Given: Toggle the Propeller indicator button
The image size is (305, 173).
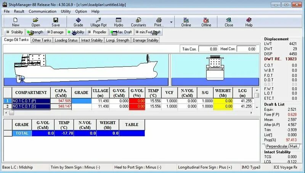Looking at the screenshot, I should [x=97, y=32].
